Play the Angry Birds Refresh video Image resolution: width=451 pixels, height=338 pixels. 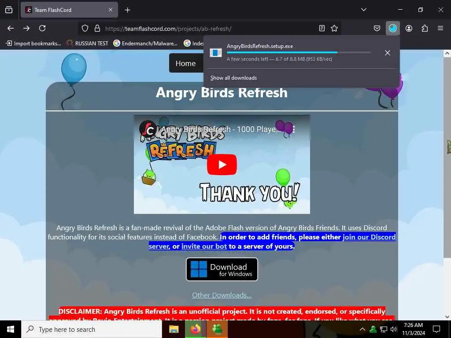pyautogui.click(x=222, y=165)
